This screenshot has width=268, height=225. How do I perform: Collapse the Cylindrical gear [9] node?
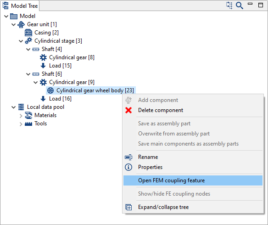(36, 82)
